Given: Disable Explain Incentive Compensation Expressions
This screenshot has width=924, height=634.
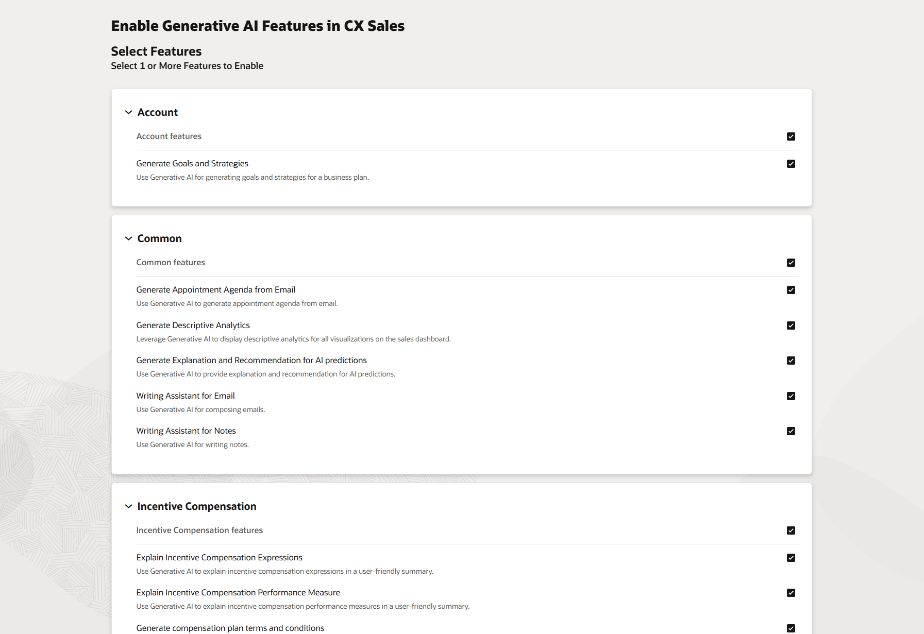Looking at the screenshot, I should (791, 557).
